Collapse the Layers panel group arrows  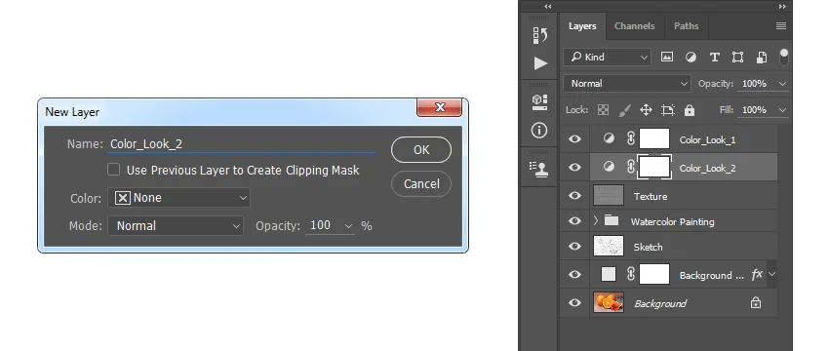[x=782, y=7]
